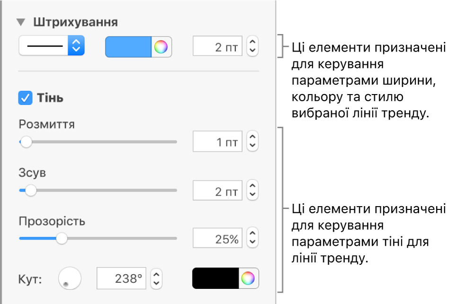Click the black shadow color swatch

click(216, 278)
